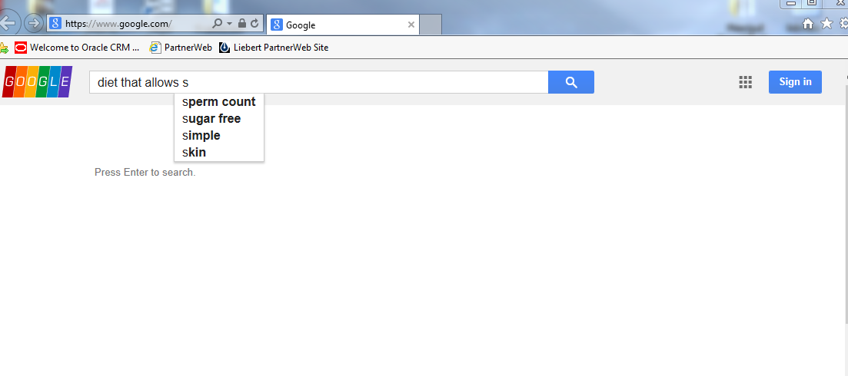Expand the address bar search dropdown arrow
The image size is (848, 376).
pyautogui.click(x=229, y=24)
